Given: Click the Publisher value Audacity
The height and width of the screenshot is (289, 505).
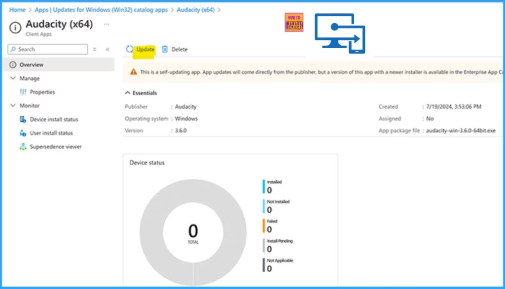Looking at the screenshot, I should [x=185, y=106].
